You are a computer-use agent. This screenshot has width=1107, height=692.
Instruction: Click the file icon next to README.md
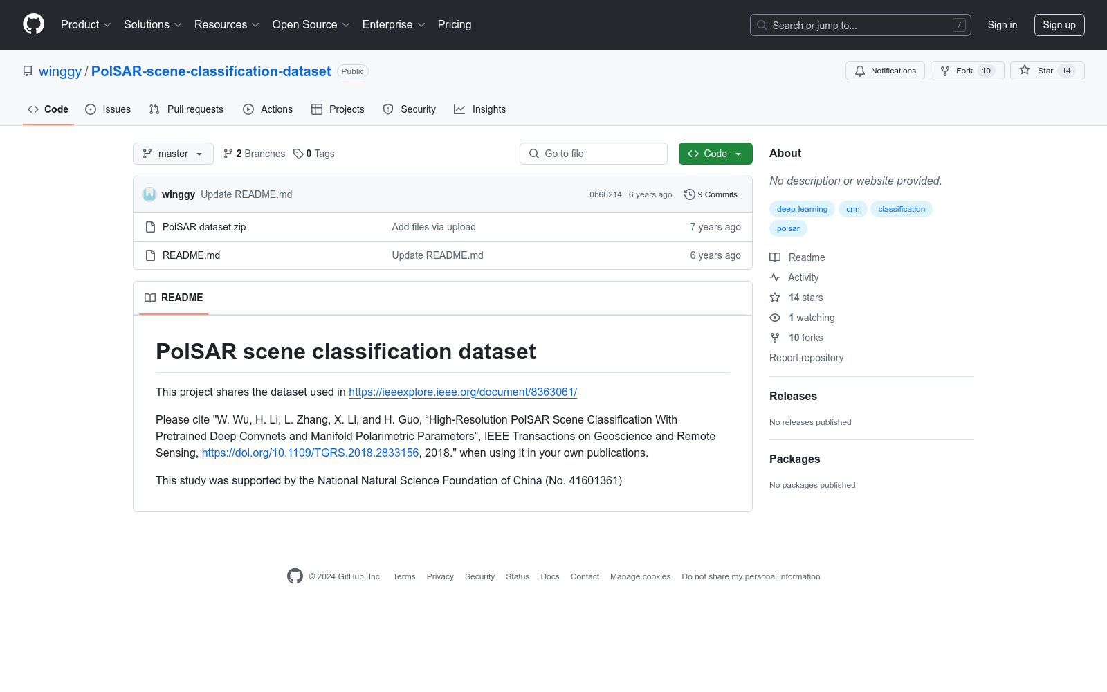(150, 255)
